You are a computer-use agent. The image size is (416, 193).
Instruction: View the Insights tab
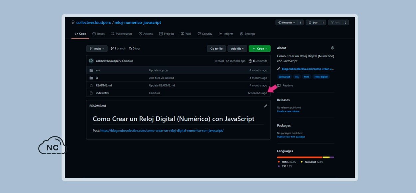[x=226, y=34]
